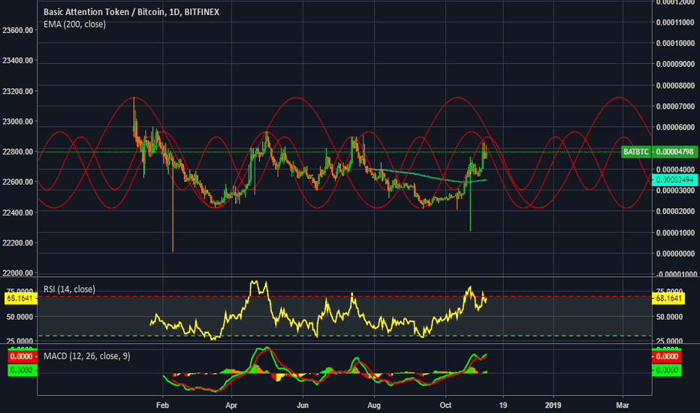Viewport: 700px width, 413px height.
Task: Click the red -0.0000 MACD tag on the right scale
Action: [x=667, y=356]
